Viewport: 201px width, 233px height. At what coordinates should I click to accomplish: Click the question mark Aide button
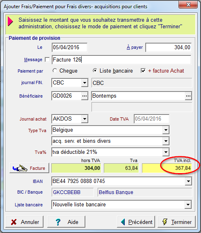(x=66, y=222)
